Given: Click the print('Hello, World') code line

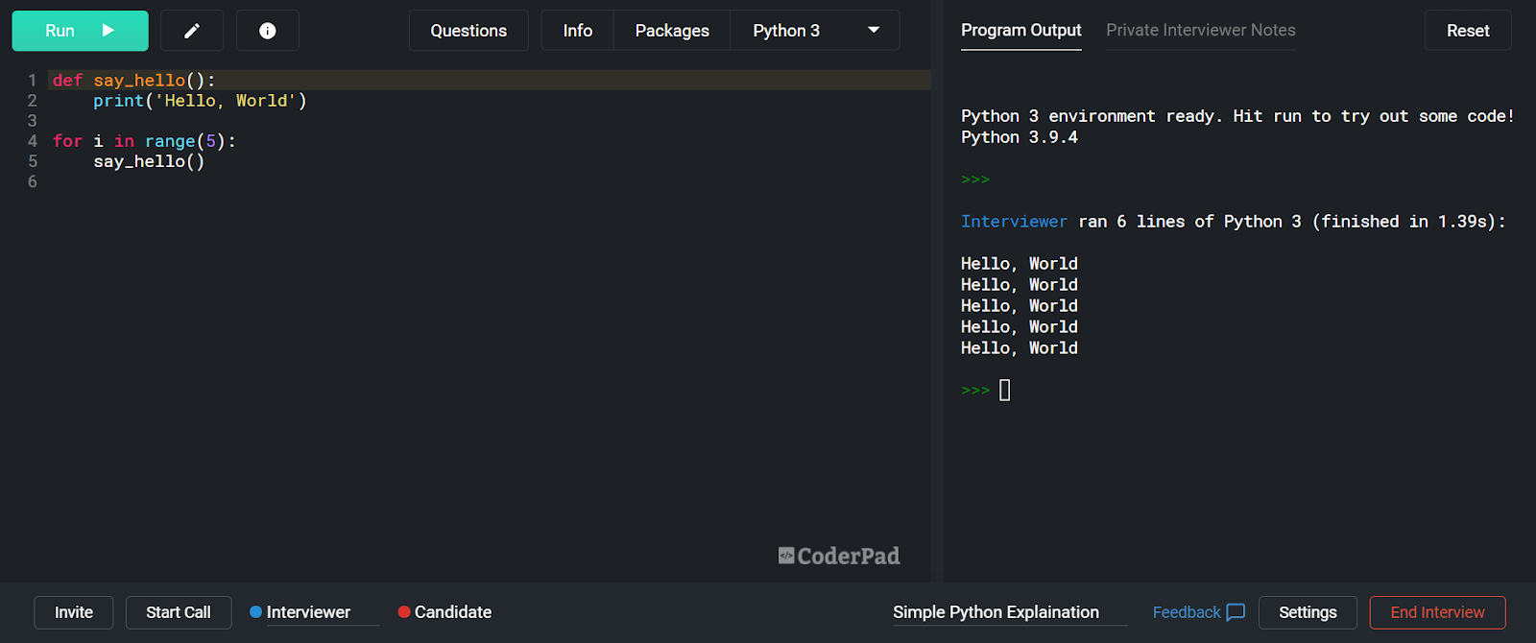Looking at the screenshot, I should (x=200, y=101).
